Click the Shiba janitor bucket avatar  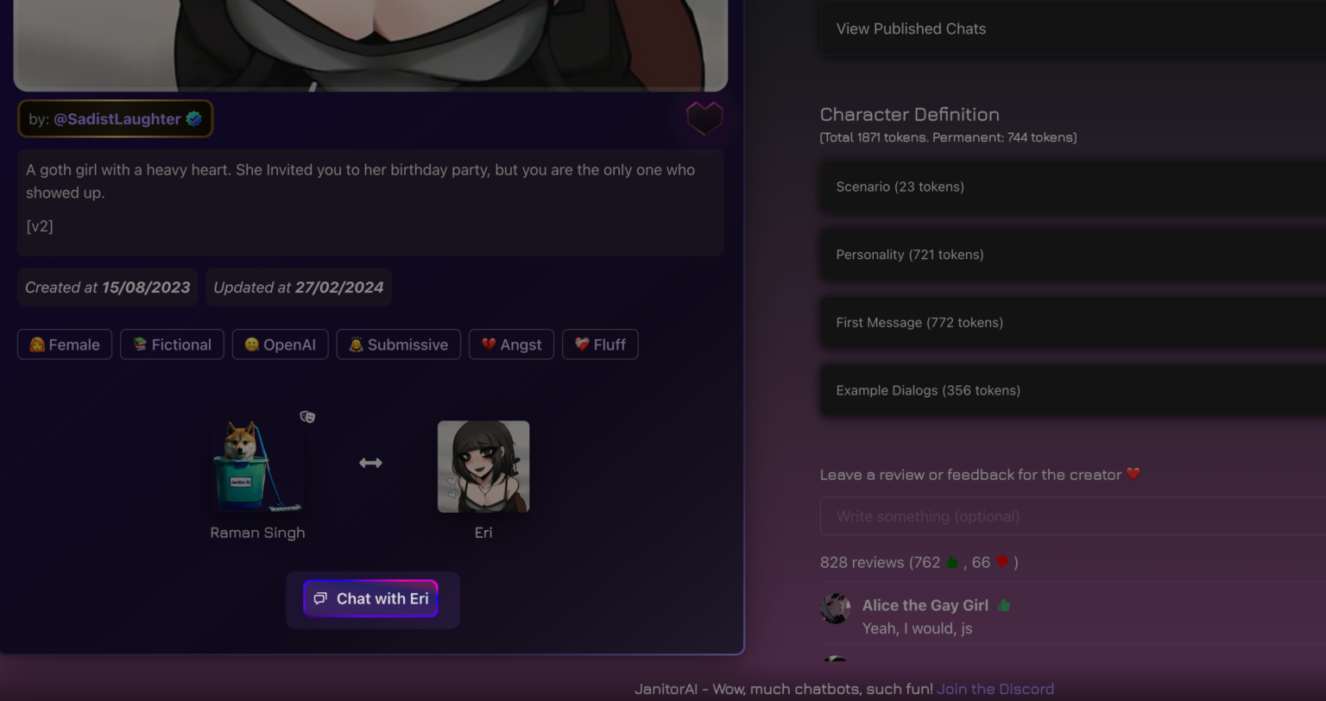(257, 466)
